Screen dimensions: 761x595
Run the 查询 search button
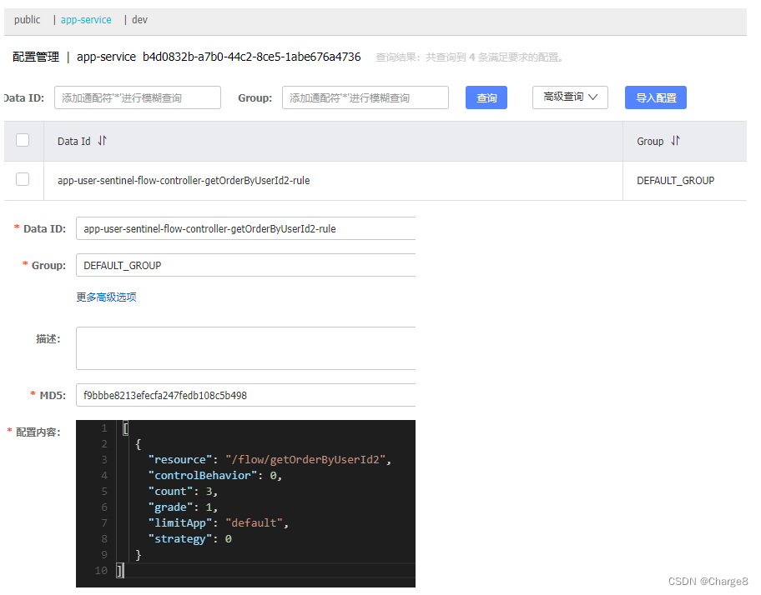point(486,97)
